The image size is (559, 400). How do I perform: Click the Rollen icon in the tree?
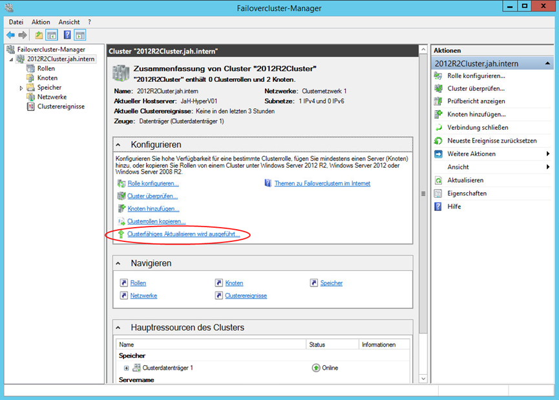pyautogui.click(x=31, y=68)
